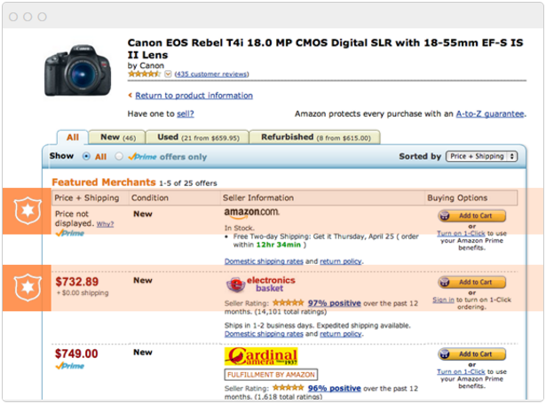
Task: Select the Prime offers only radio button
Action: [x=120, y=156]
